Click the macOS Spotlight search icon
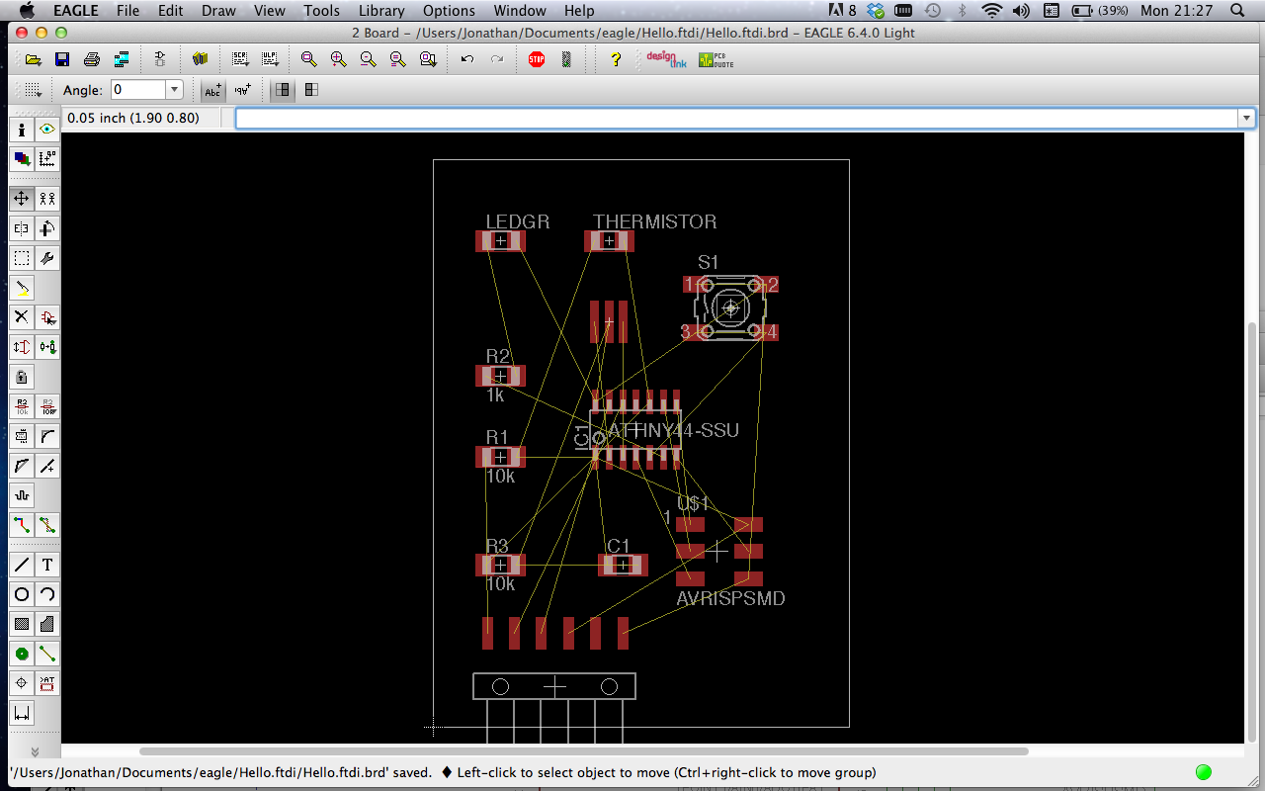The height and width of the screenshot is (791, 1265). click(x=1238, y=11)
